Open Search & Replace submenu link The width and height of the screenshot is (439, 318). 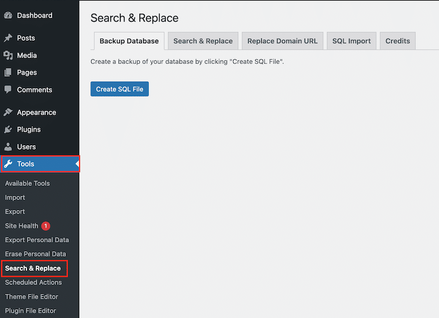pos(33,268)
